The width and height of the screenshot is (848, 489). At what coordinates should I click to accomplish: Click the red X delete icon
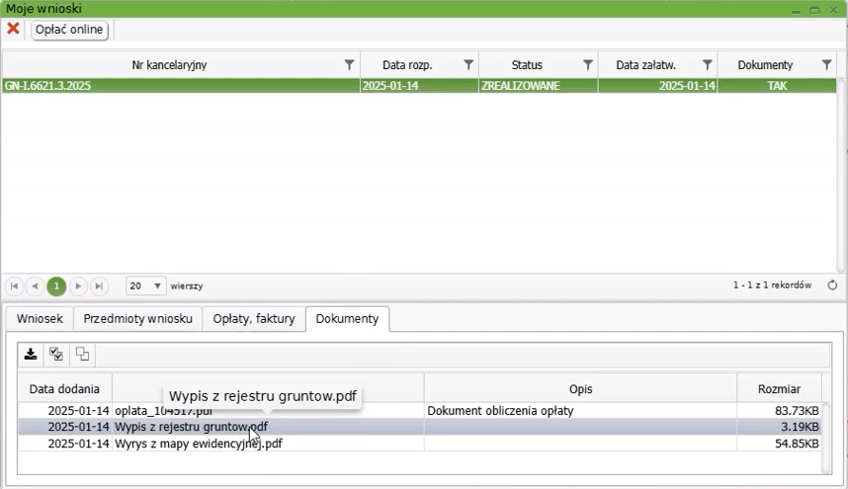click(13, 29)
